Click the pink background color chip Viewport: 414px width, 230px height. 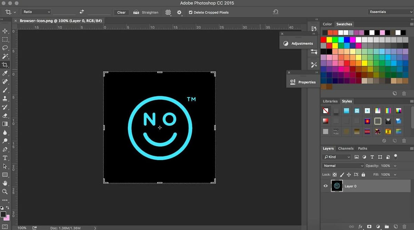tap(8, 218)
